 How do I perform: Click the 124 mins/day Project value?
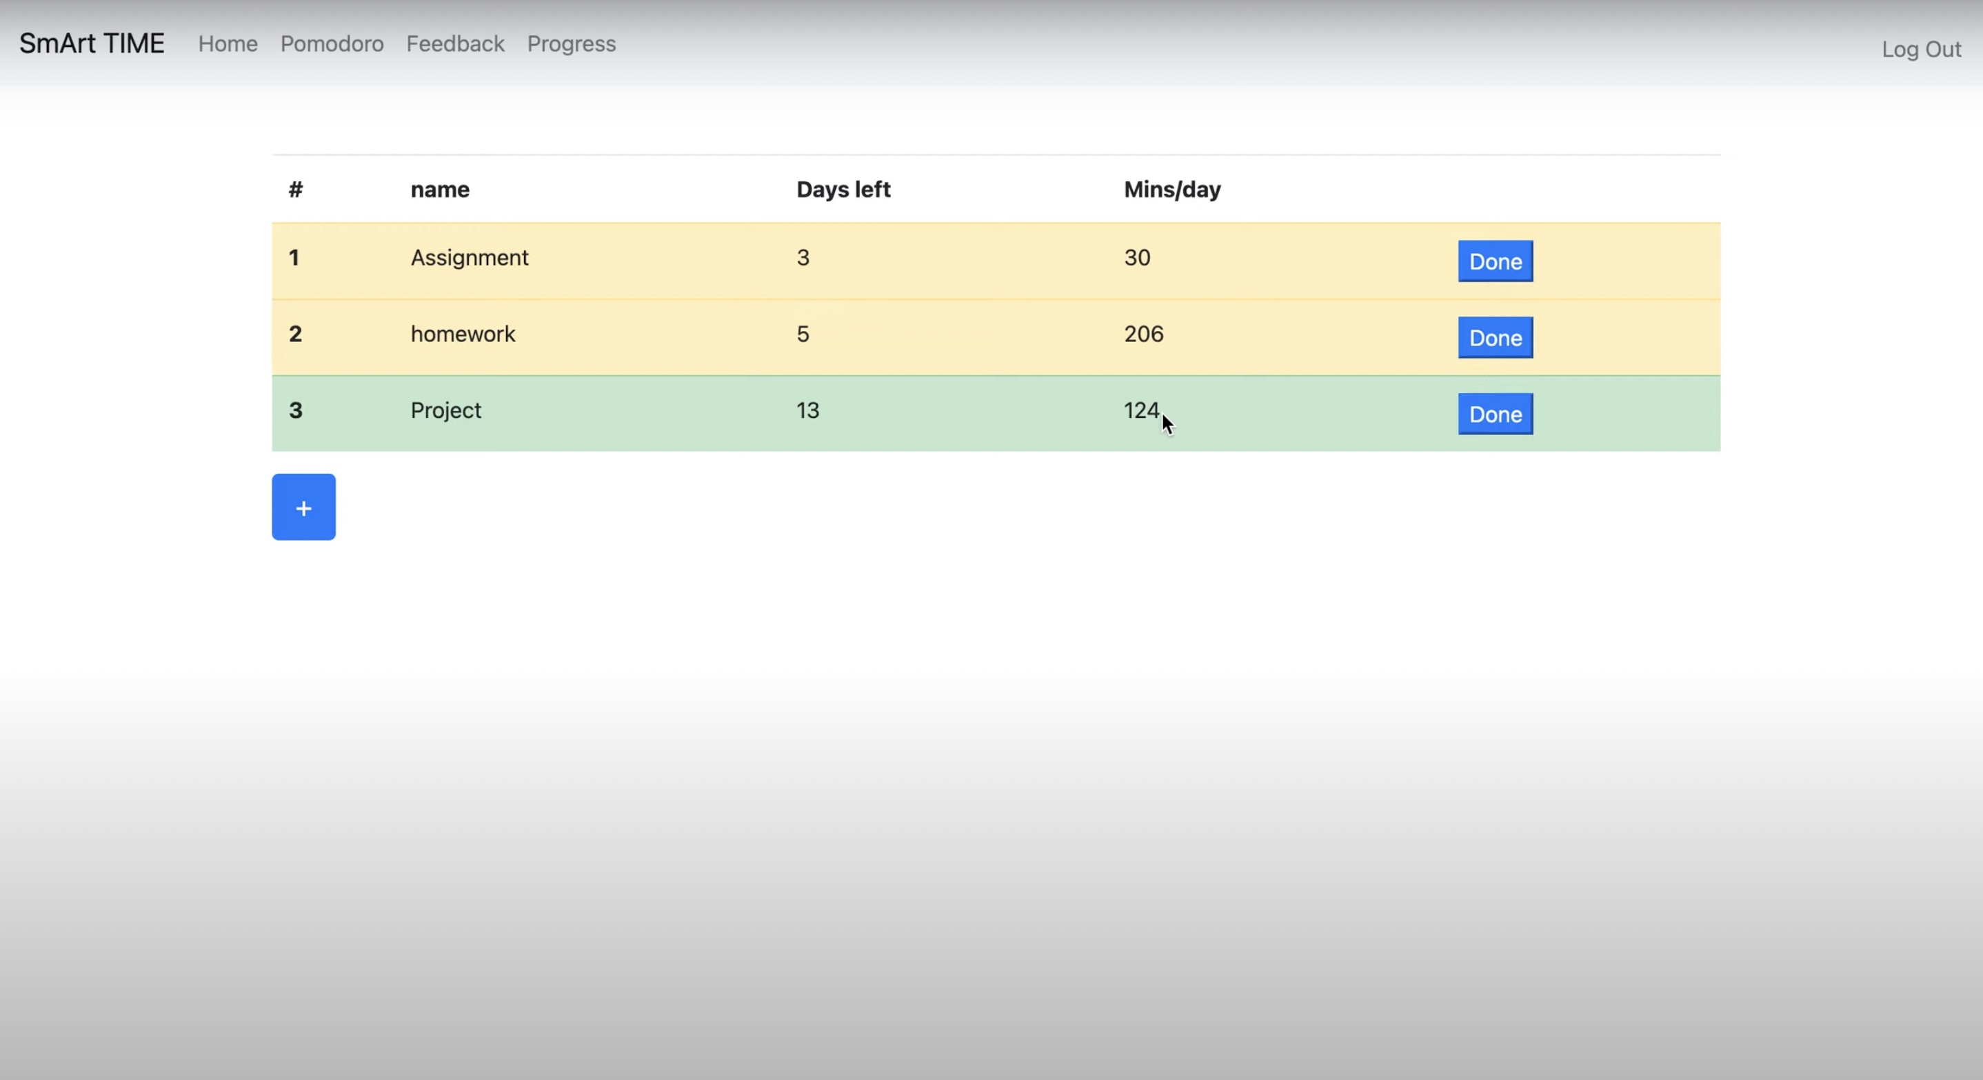(x=1141, y=410)
